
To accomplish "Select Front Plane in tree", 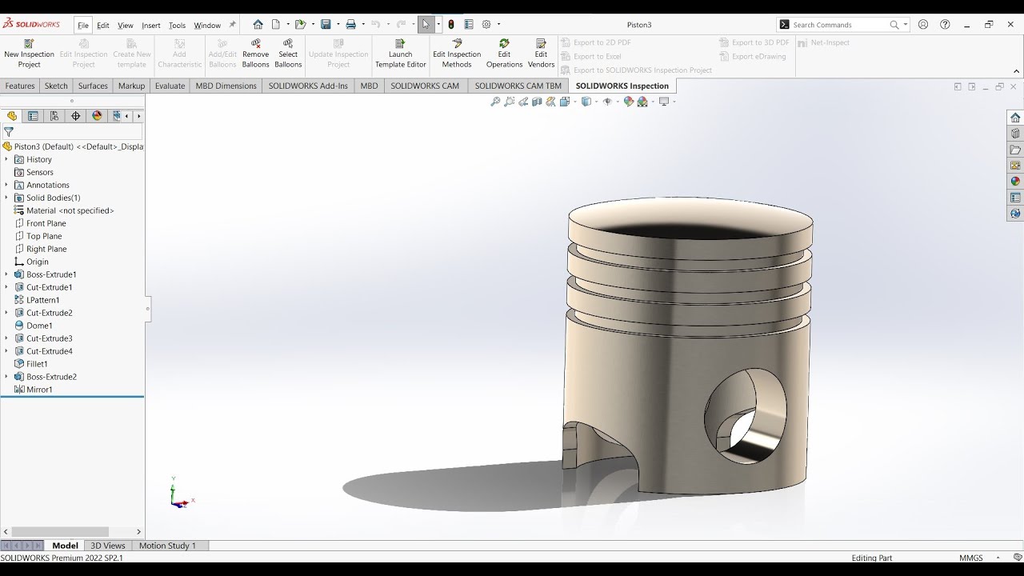I will 46,223.
